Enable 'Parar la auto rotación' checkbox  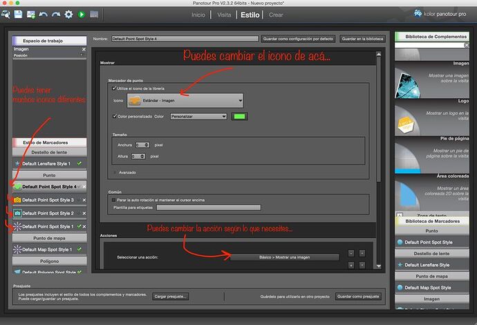114,200
